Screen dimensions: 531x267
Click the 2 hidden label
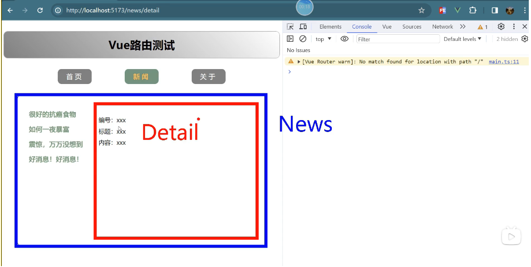(x=507, y=39)
